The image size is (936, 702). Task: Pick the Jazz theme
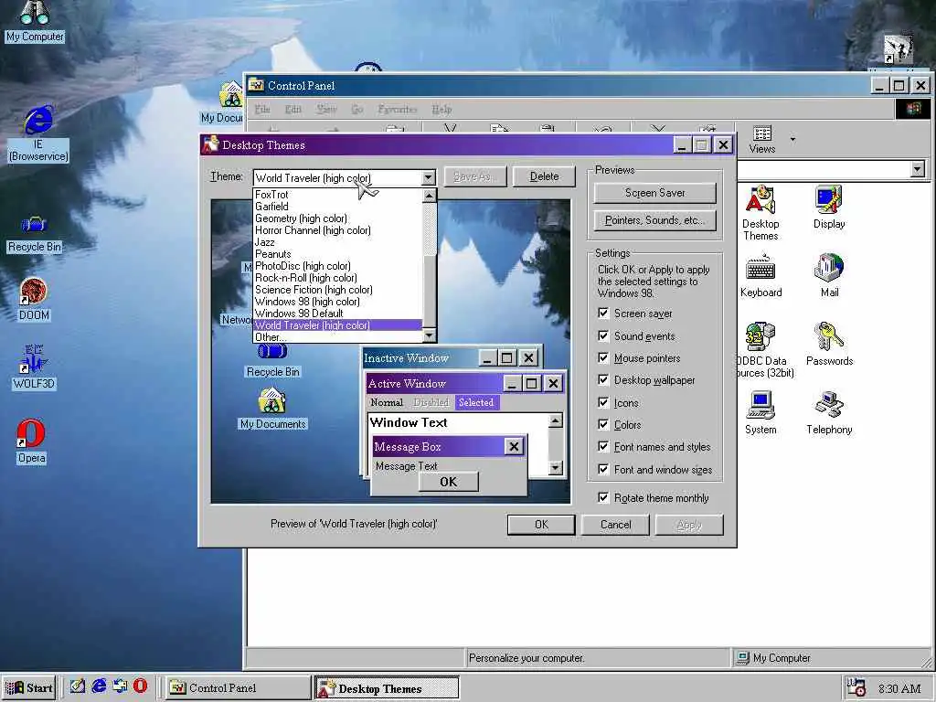click(338, 242)
